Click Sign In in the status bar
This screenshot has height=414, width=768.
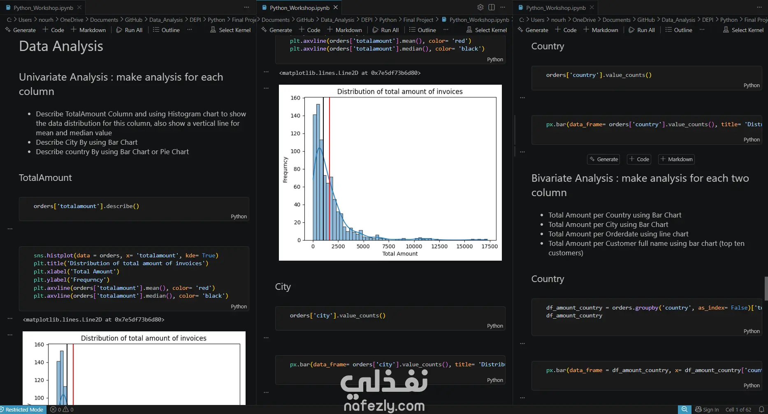(707, 409)
